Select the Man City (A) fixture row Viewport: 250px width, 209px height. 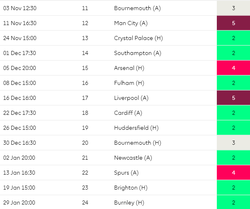pyautogui.click(x=125, y=23)
